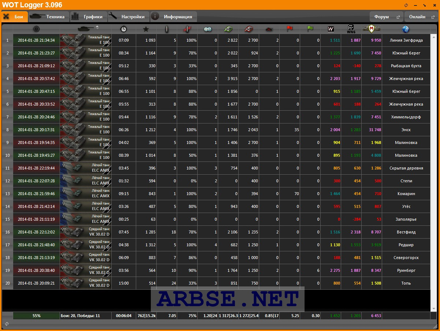Click E 100 thumbnail in row 4

pos(86,79)
